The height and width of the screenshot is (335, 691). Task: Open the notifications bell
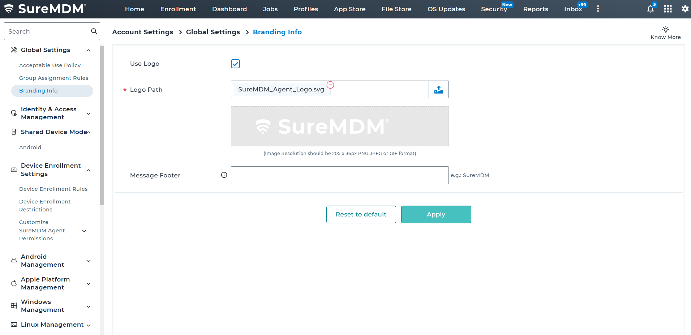[x=650, y=9]
